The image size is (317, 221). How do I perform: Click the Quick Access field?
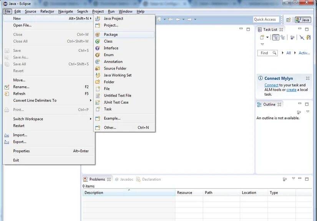[x=266, y=19]
